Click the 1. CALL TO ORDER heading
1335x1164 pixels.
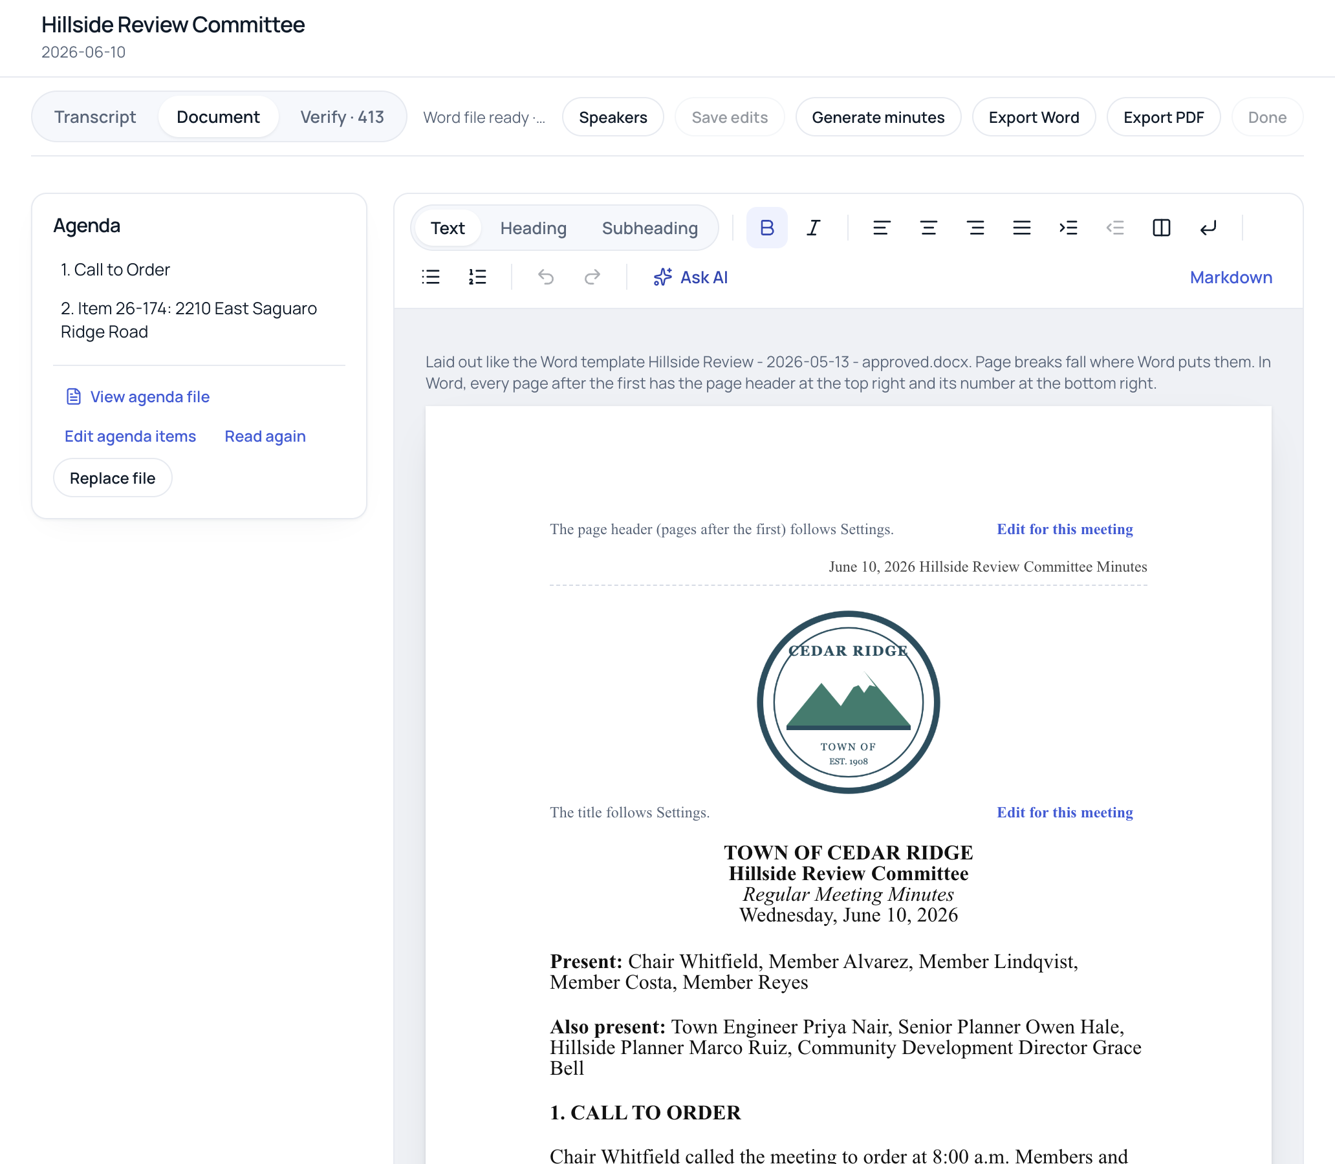pyautogui.click(x=645, y=1113)
